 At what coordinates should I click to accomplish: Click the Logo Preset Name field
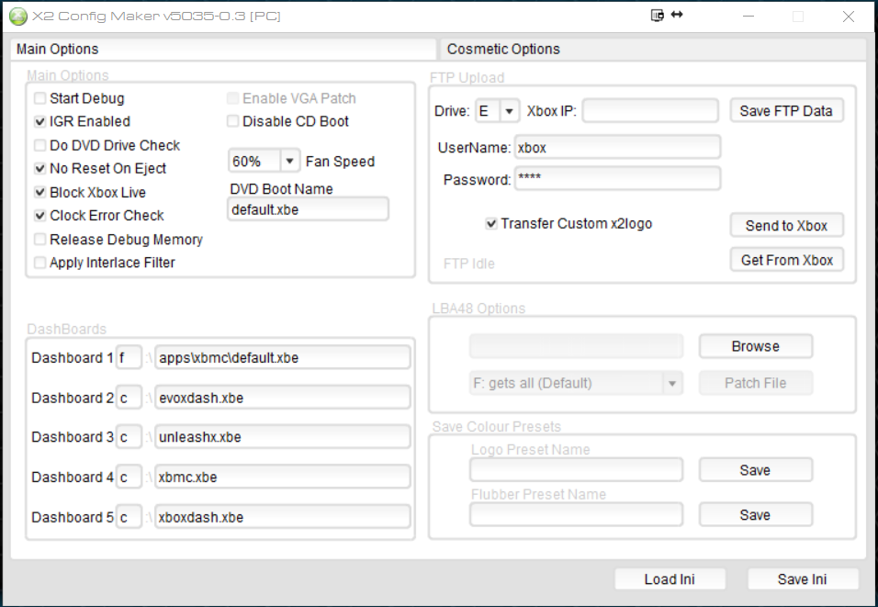click(576, 470)
